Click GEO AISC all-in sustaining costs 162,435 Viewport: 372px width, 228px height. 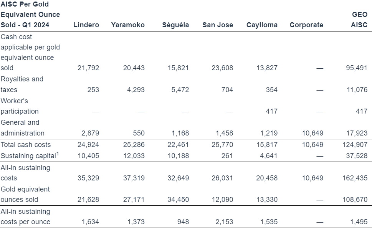tap(354, 178)
